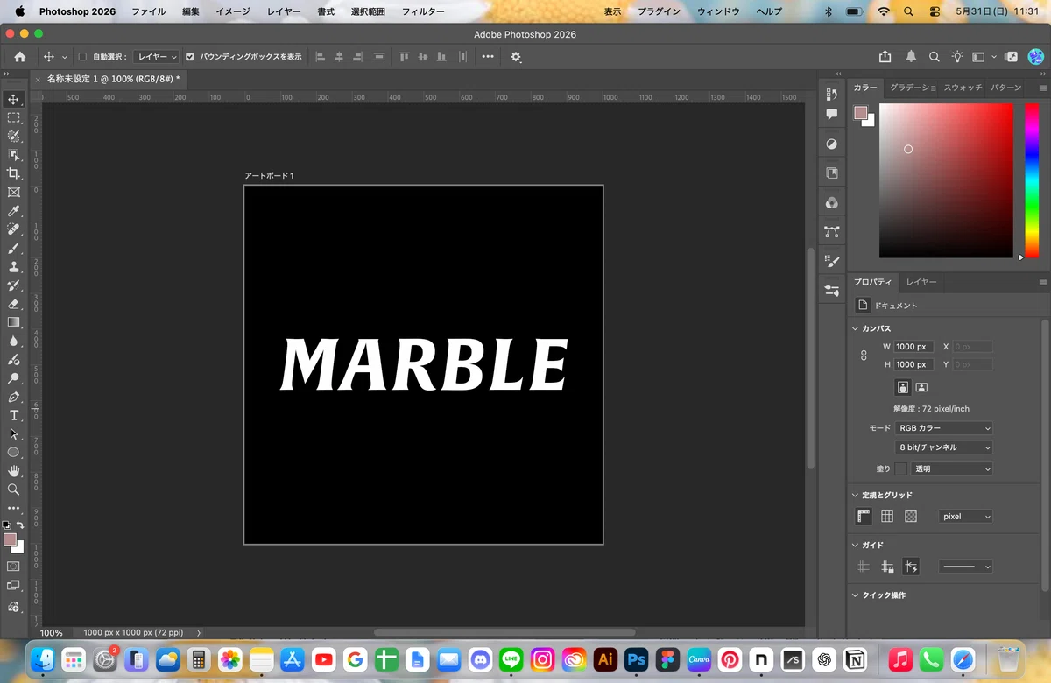Image resolution: width=1051 pixels, height=683 pixels.
Task: Click foreground color swatch in Color panel
Action: 861,113
